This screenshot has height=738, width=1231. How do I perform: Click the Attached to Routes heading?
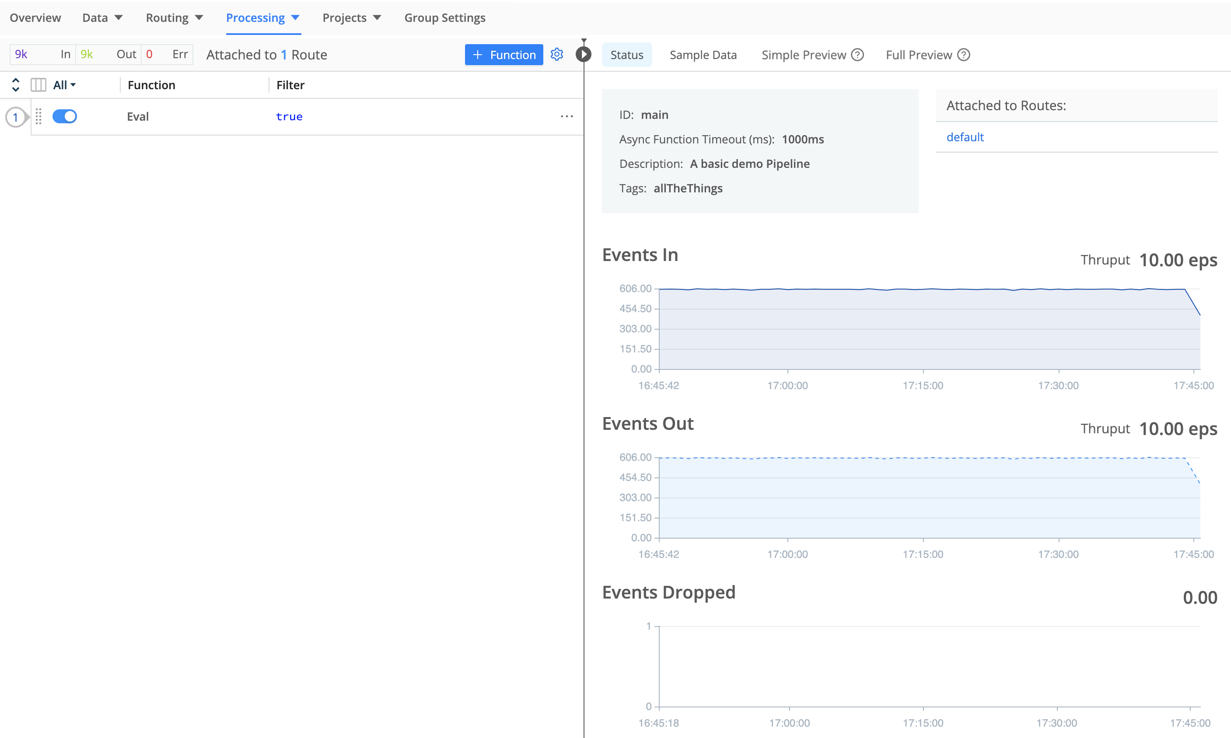pos(1006,105)
